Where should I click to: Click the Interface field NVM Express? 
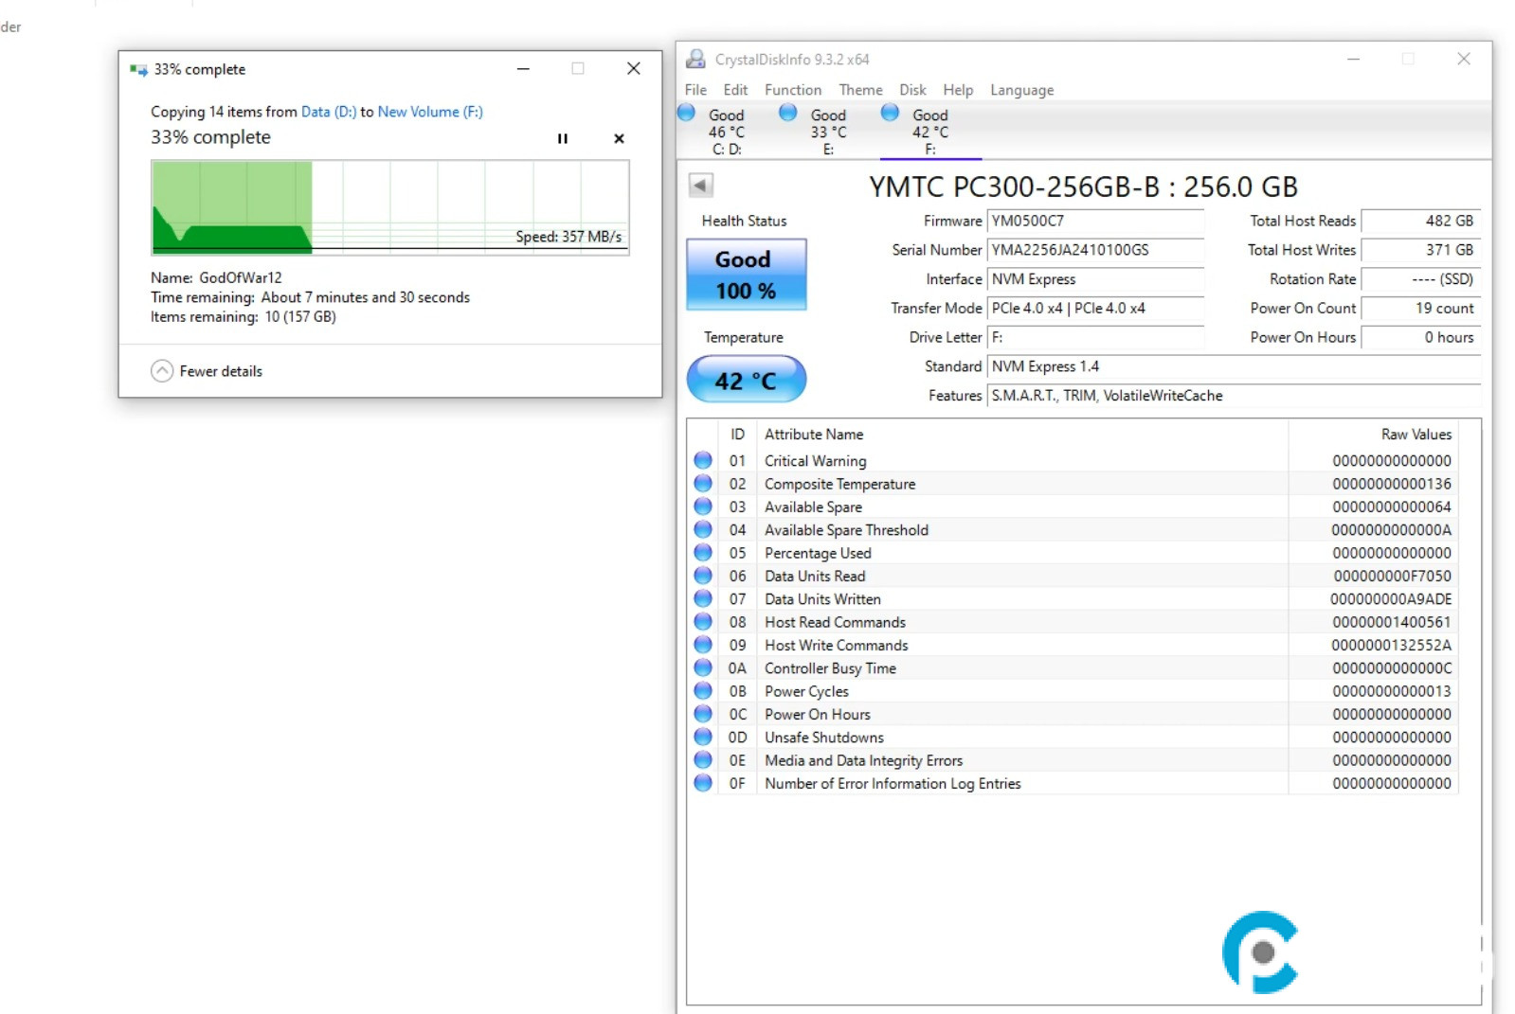coord(1095,279)
